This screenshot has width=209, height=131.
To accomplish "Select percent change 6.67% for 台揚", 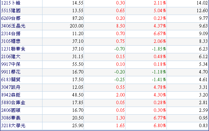I will click(160, 33).
